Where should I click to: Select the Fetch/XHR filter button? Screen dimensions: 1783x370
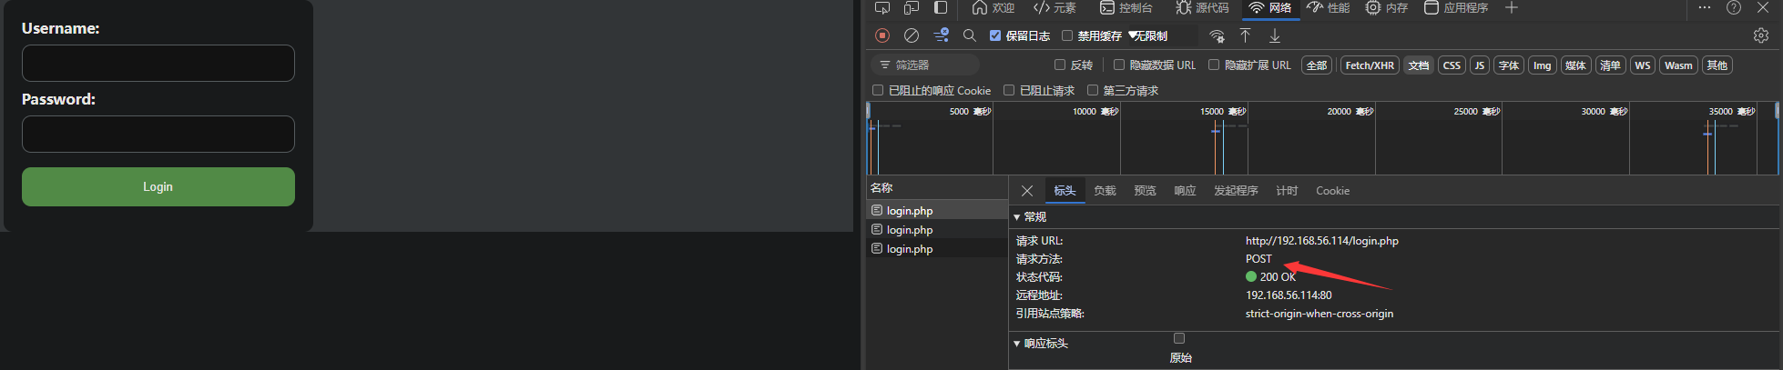pyautogui.click(x=1369, y=65)
